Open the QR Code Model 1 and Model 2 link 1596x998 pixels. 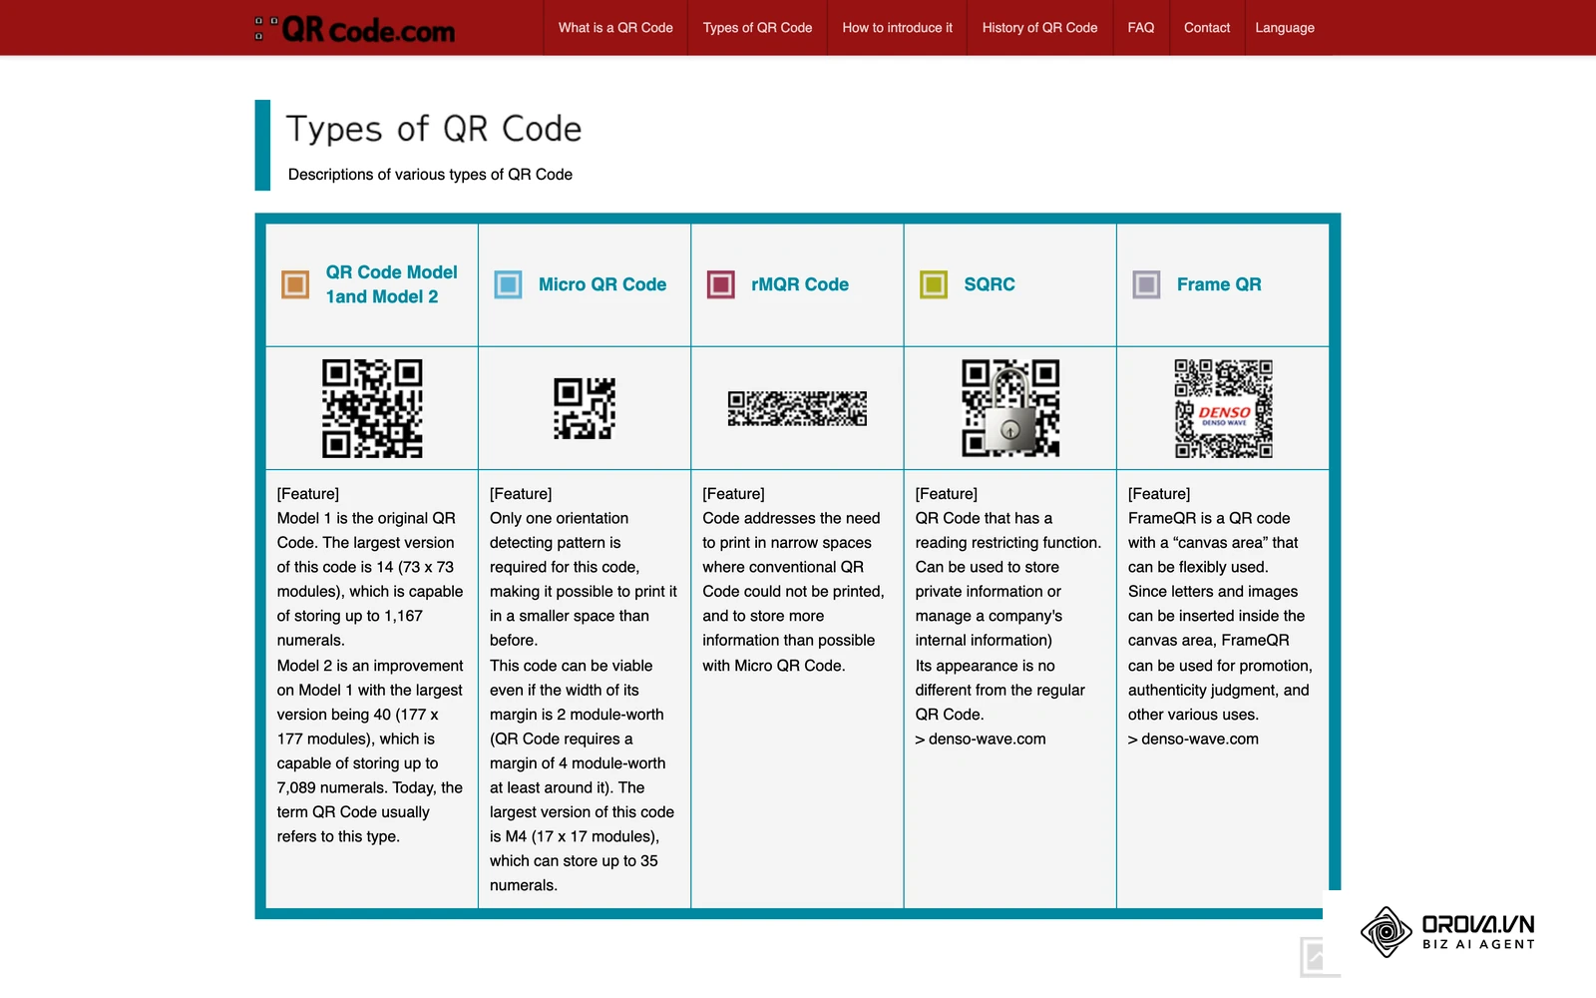coord(391,284)
